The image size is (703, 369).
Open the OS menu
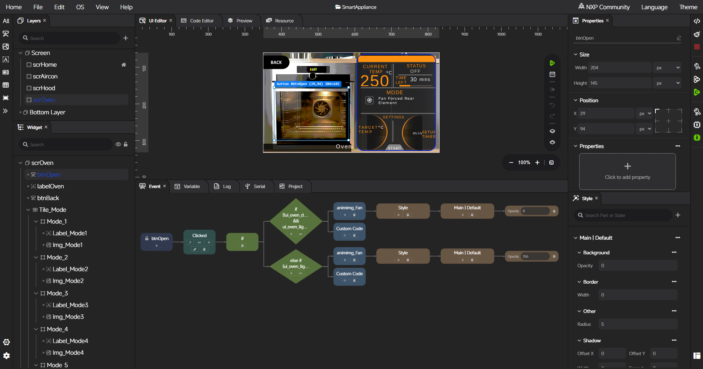80,7
